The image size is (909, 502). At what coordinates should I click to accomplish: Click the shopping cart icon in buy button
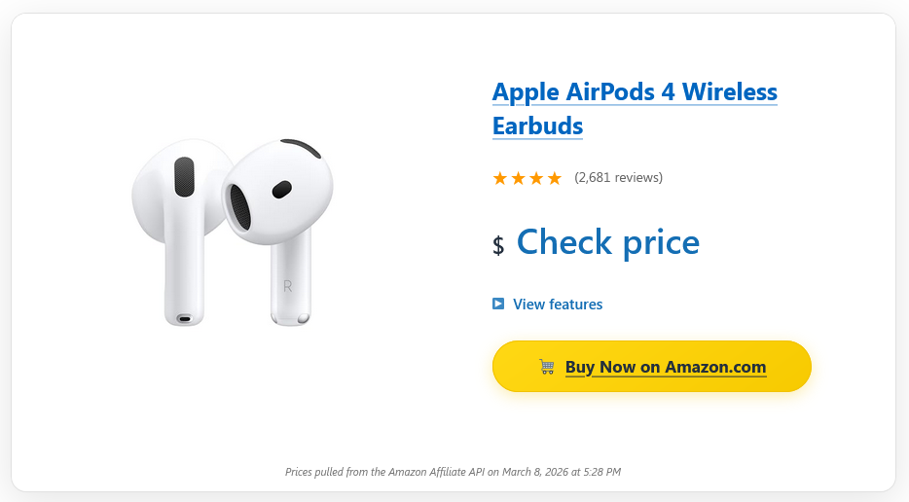tap(547, 367)
